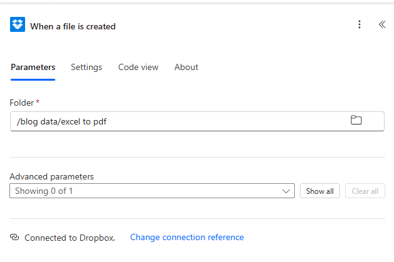Click the red required asterisk beside Folder

point(38,101)
